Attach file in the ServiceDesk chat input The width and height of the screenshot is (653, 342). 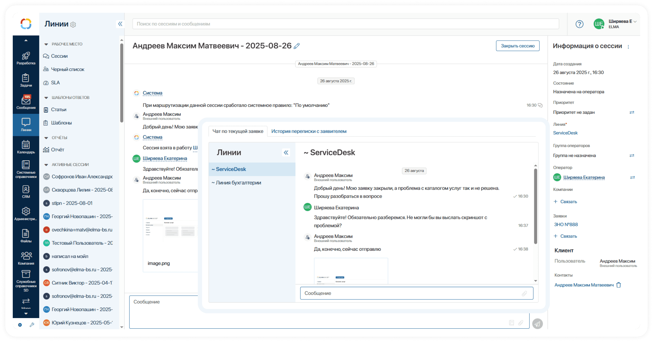coord(524,293)
